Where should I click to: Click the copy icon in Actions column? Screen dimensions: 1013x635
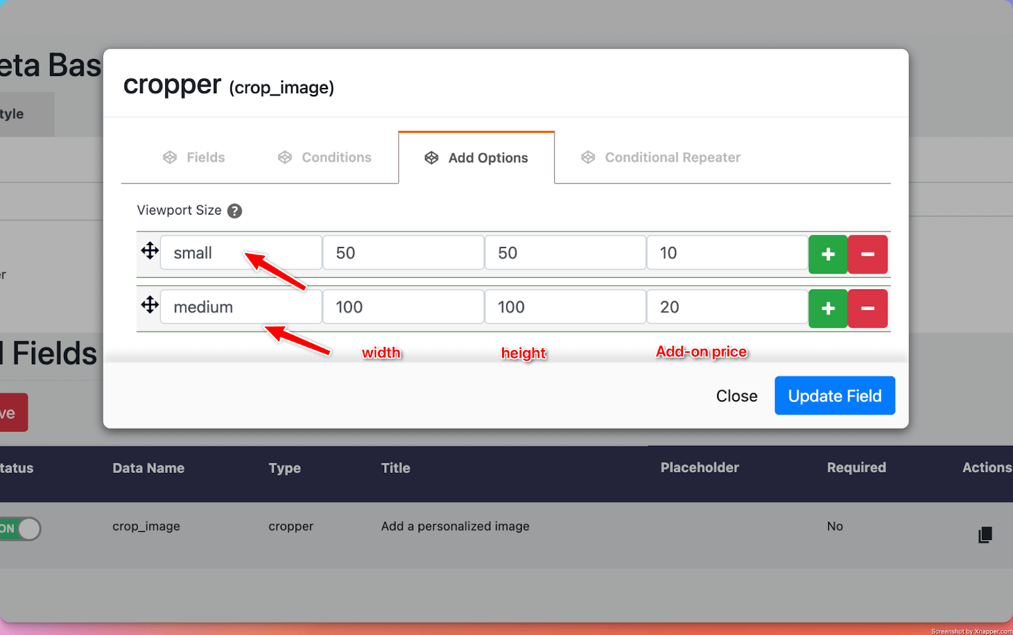tap(985, 535)
